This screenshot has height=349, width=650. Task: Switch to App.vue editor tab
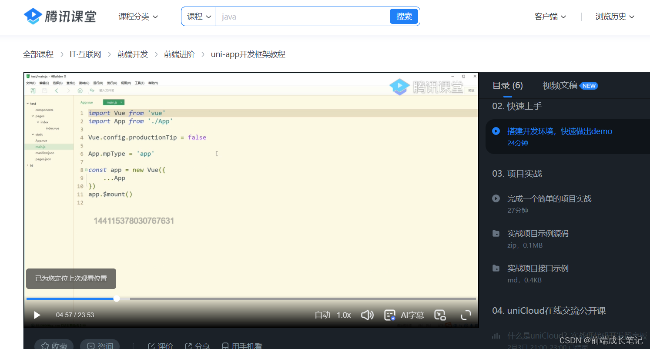87,102
